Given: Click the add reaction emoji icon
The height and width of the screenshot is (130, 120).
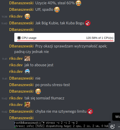Looking at the screenshot, I should 113,126.
